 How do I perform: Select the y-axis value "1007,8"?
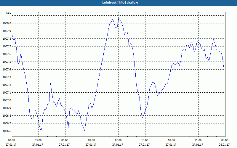pos(7,39)
